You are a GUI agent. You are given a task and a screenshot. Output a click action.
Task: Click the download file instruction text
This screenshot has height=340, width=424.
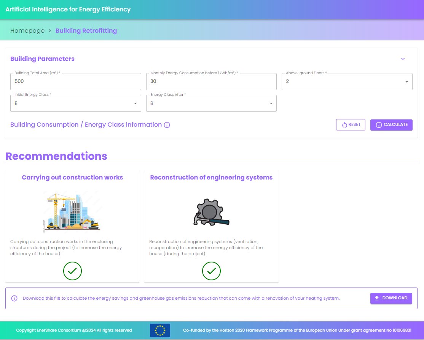[181, 299]
